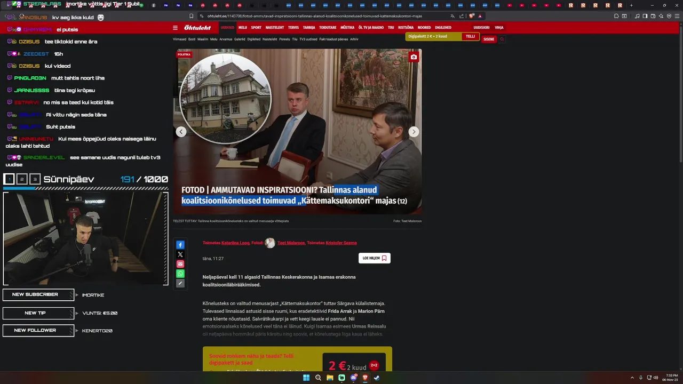Open the NOORED section
The height and width of the screenshot is (384, 683).
pyautogui.click(x=424, y=27)
